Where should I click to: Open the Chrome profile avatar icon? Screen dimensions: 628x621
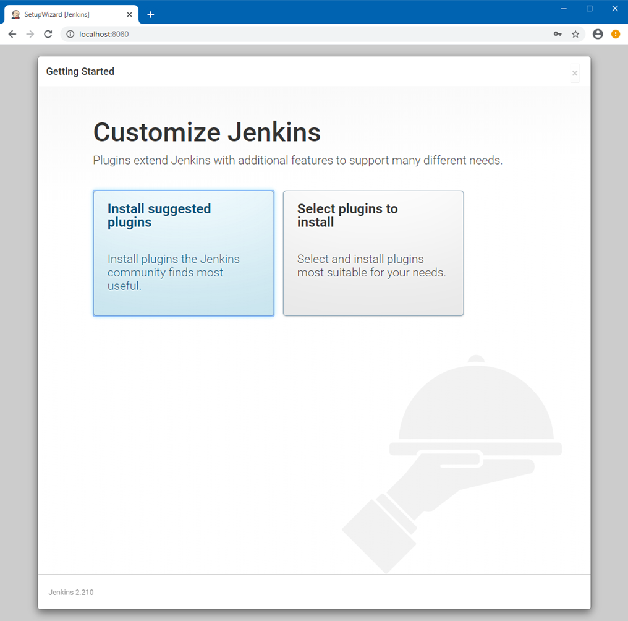click(598, 34)
